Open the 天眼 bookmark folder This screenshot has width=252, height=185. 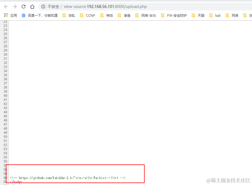point(198,15)
